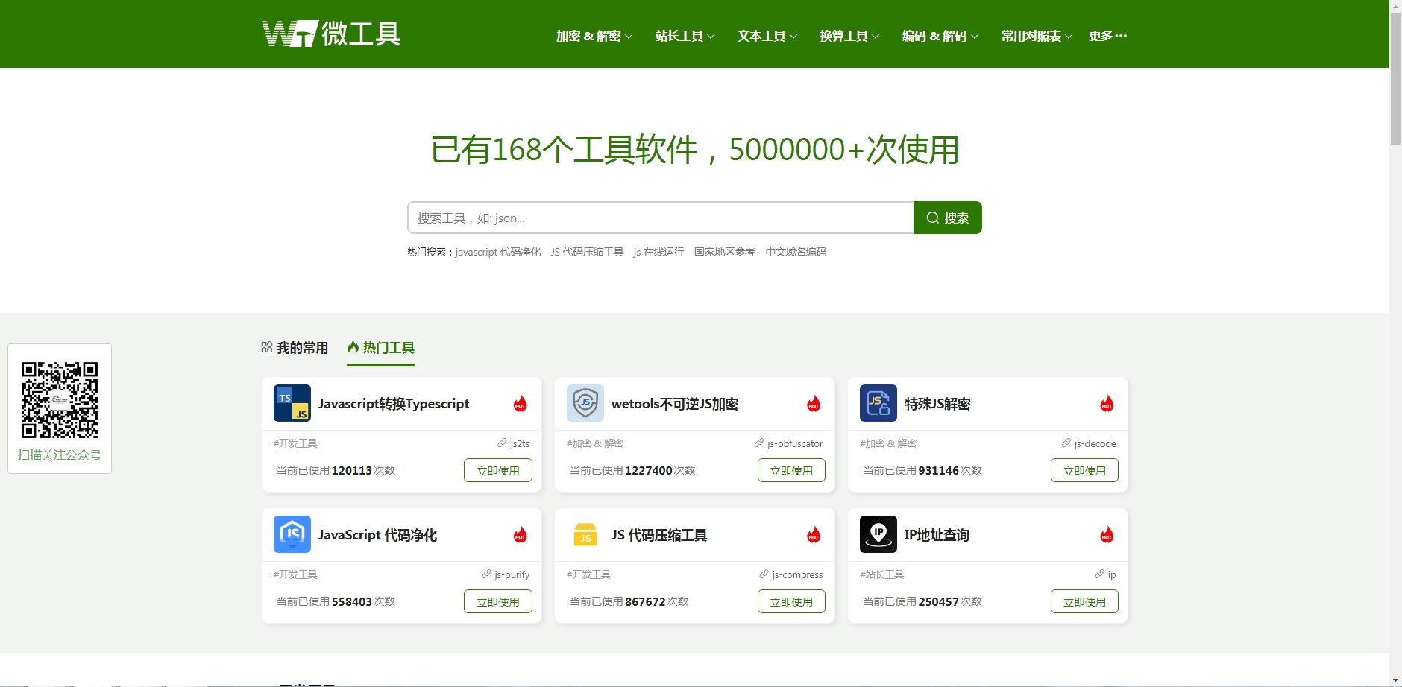Click hot flame icon on Javascript转换Typescript card
Viewport: 1402px width, 687px height.
click(x=521, y=403)
